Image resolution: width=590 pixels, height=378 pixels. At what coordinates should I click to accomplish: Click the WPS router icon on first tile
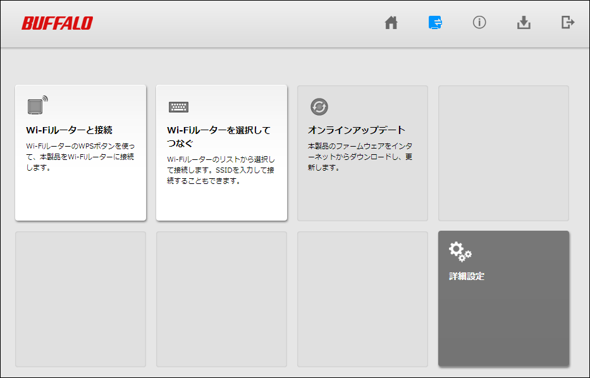point(37,106)
